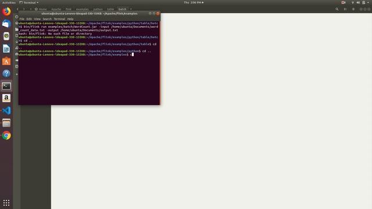Open Rhythmbox music player in dock
The height and width of the screenshot is (209, 372).
point(6,36)
